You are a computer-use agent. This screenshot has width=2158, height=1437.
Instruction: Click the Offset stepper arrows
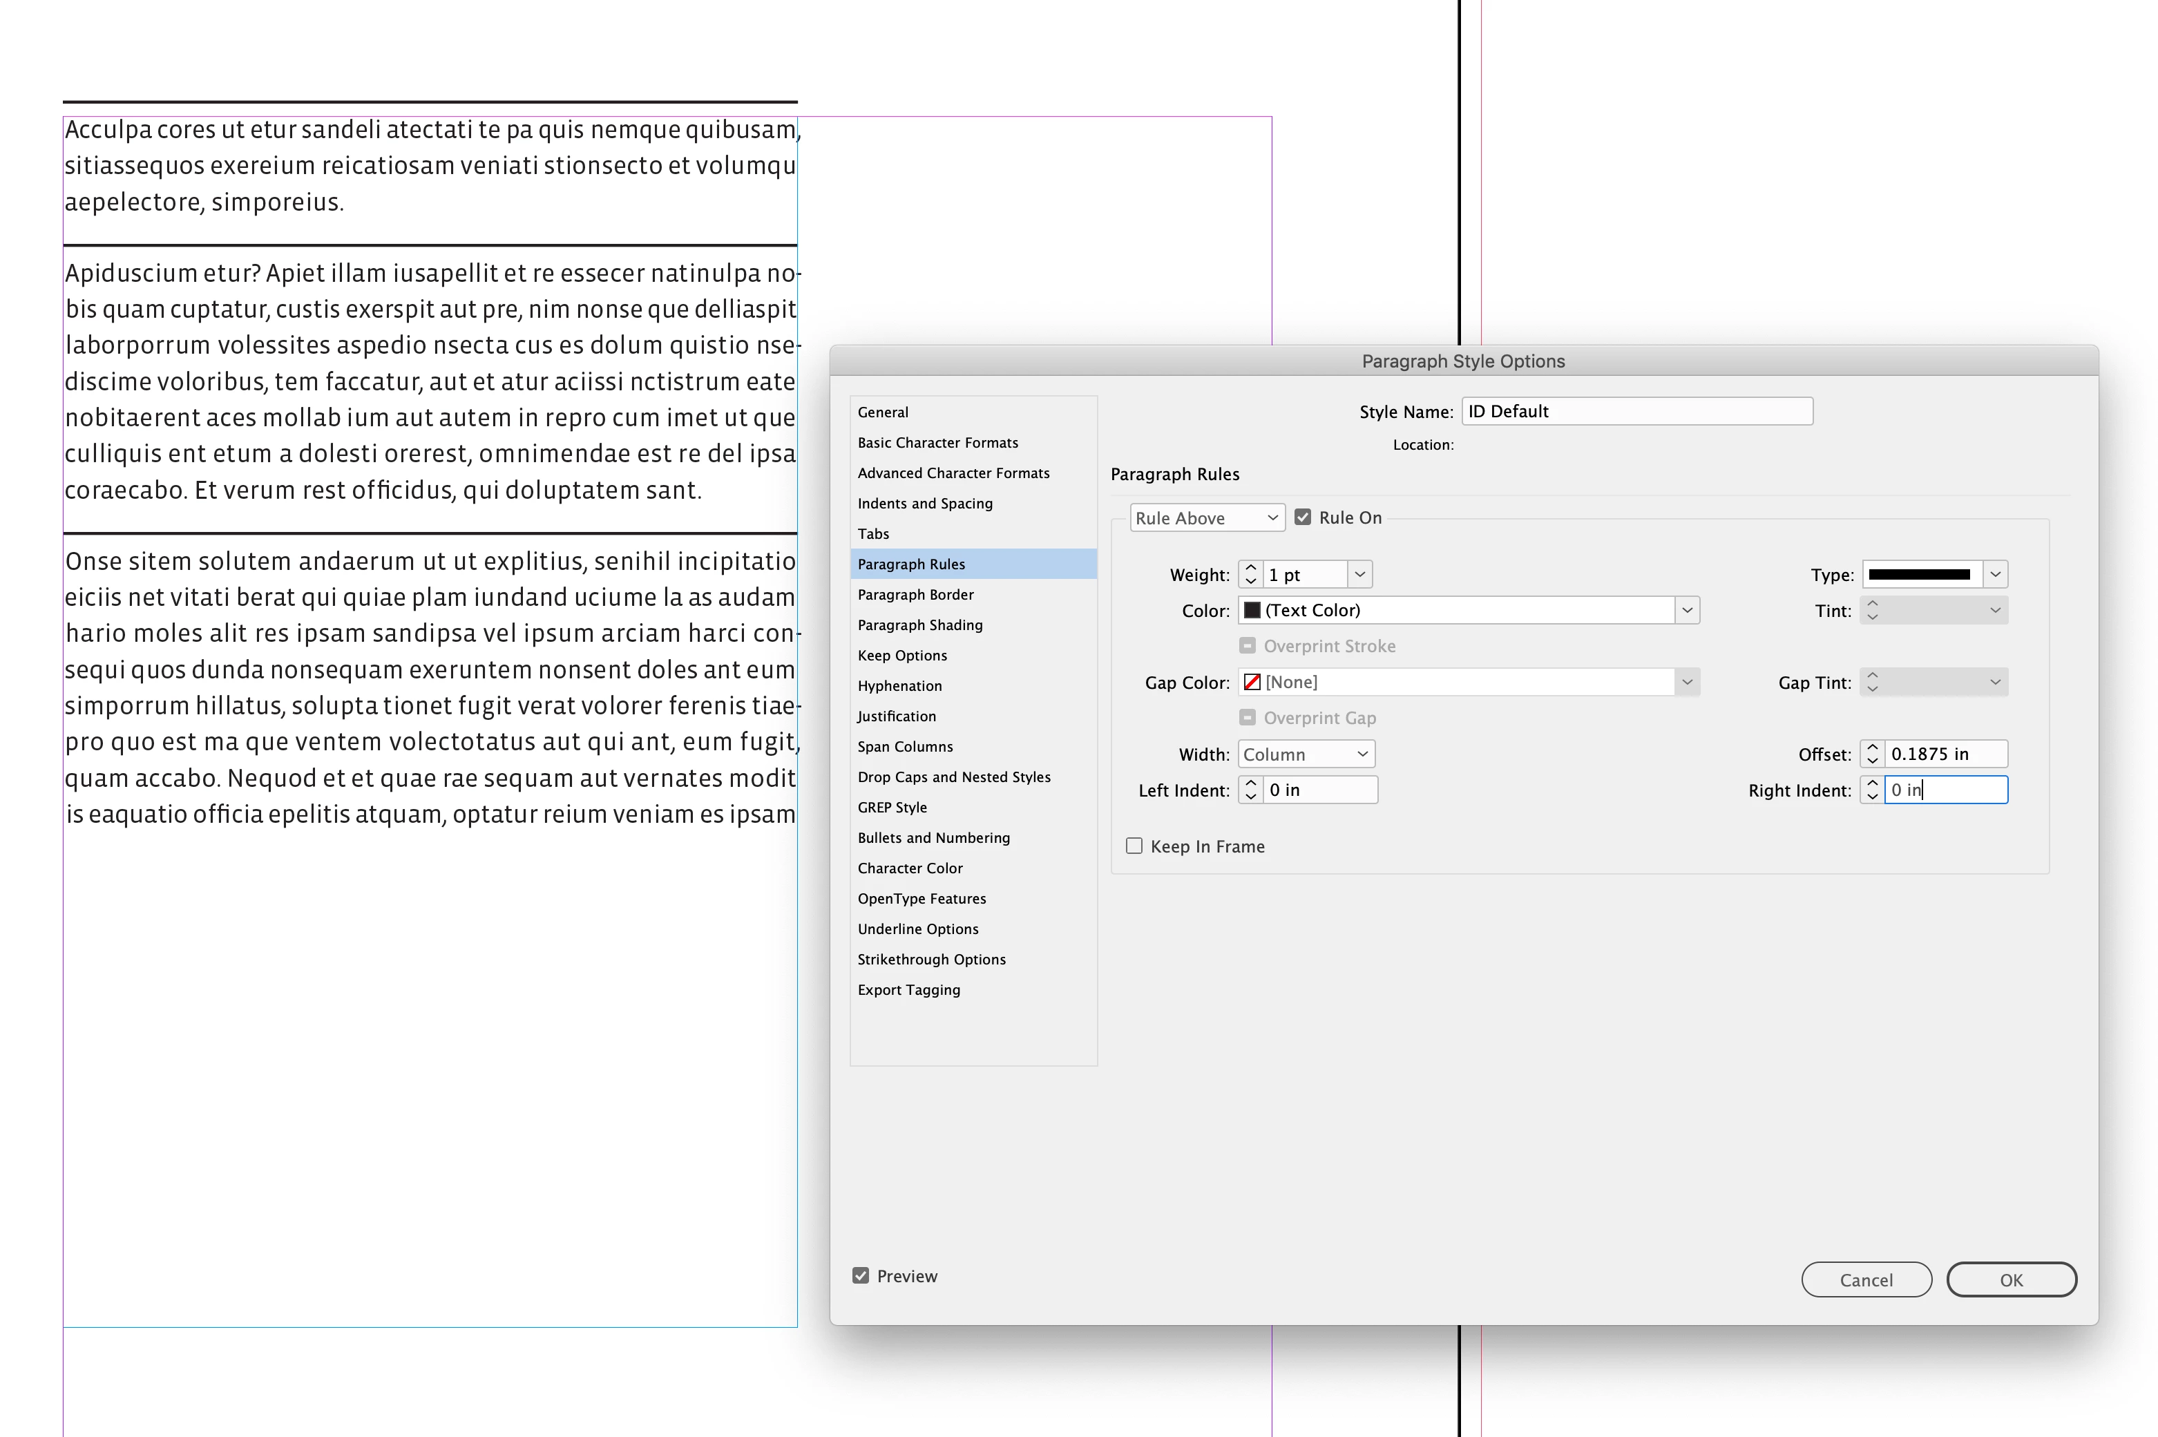pyautogui.click(x=1872, y=754)
